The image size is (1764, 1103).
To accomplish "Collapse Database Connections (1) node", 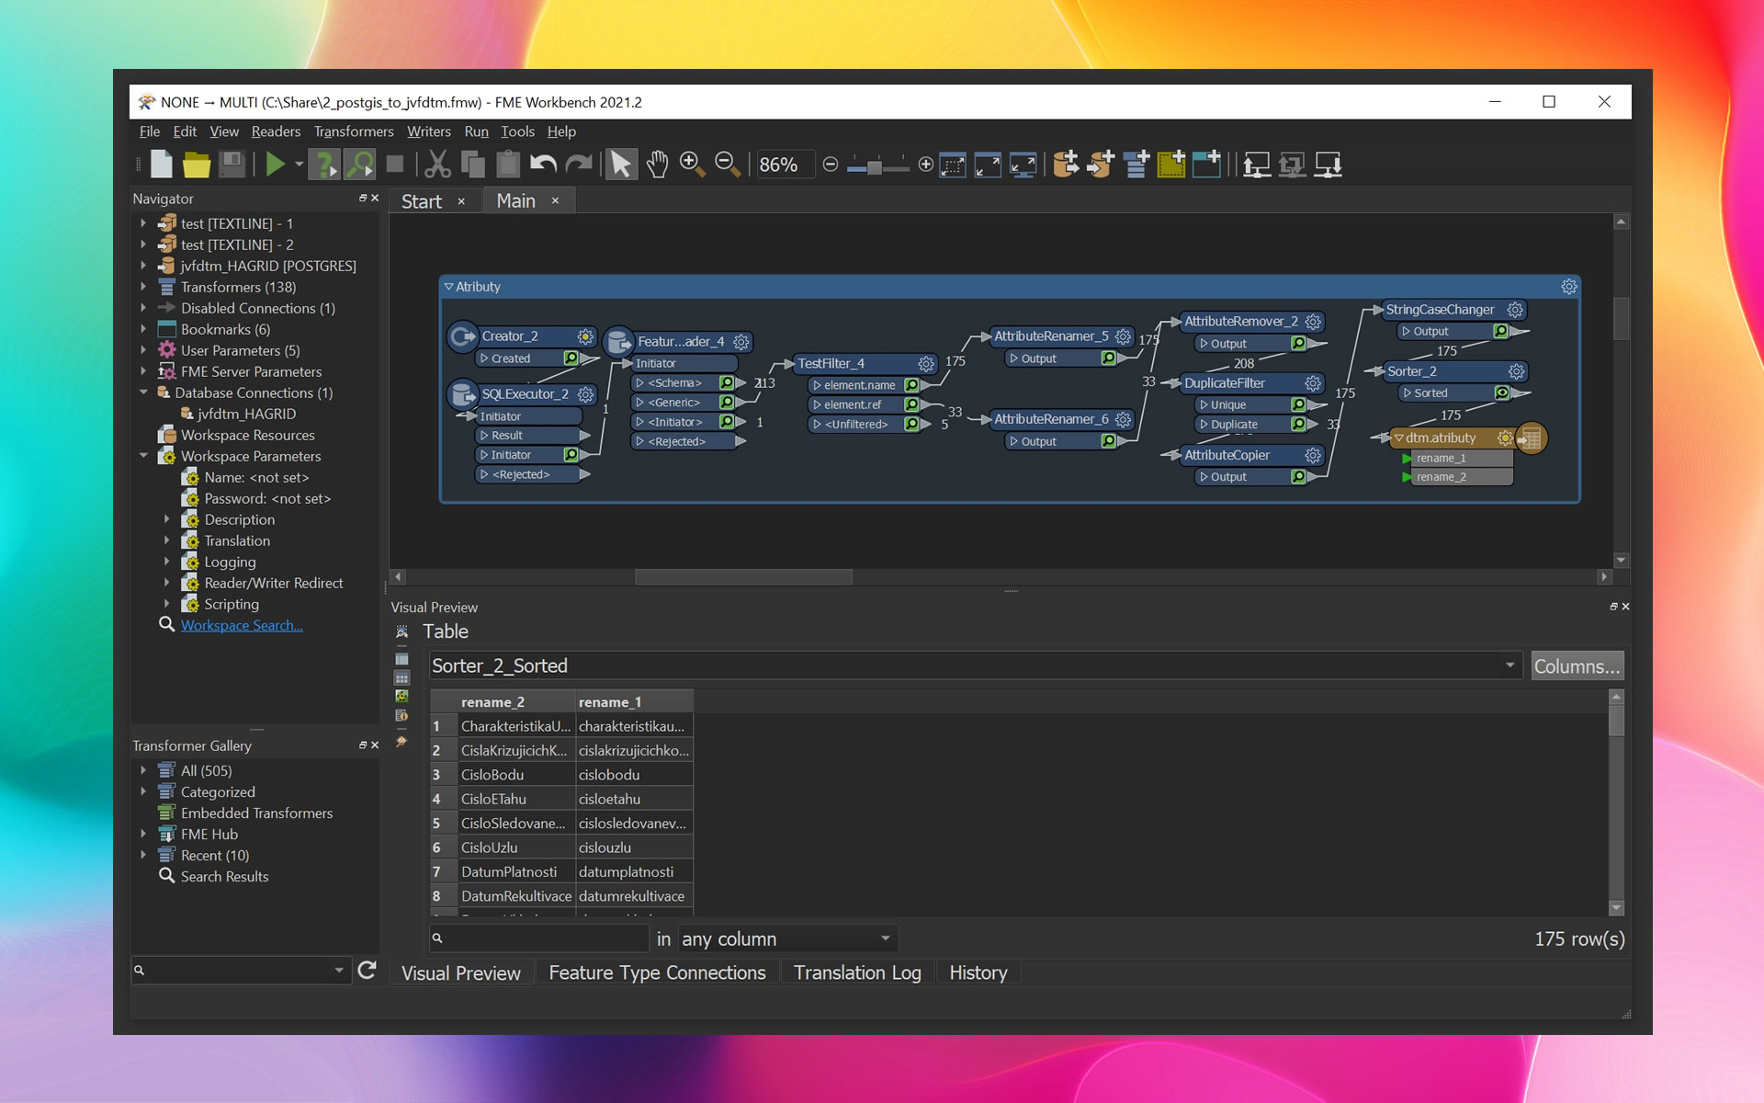I will [143, 392].
